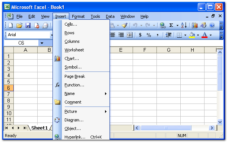Apply red Font Color letter A
The width and height of the screenshot is (228, 143).
[205, 35]
